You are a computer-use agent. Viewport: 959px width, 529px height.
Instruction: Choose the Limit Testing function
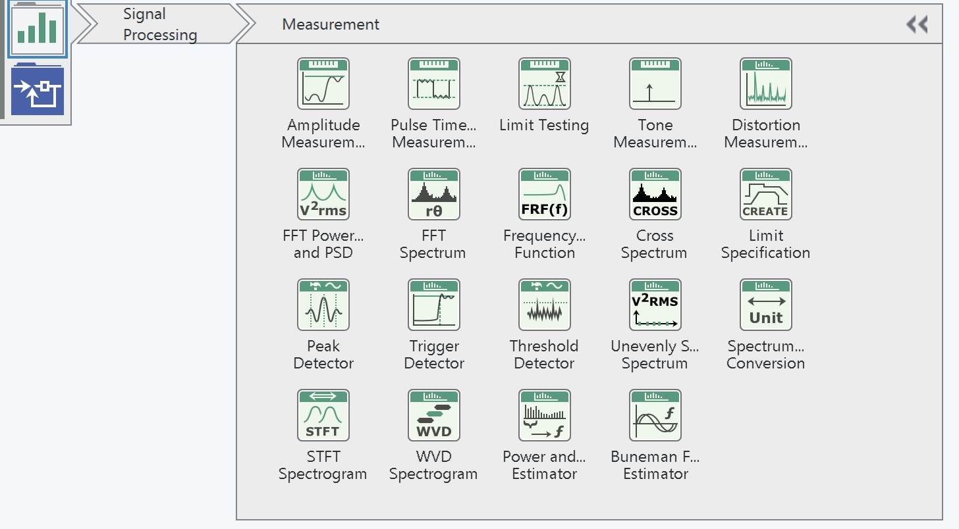(544, 84)
